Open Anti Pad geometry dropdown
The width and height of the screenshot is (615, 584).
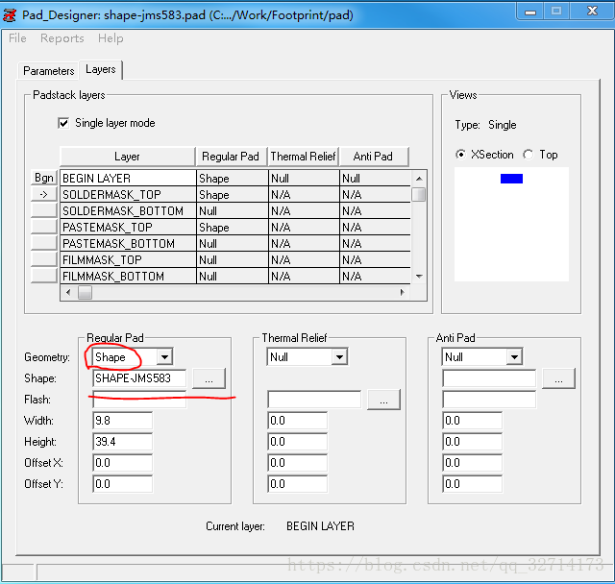tap(514, 357)
